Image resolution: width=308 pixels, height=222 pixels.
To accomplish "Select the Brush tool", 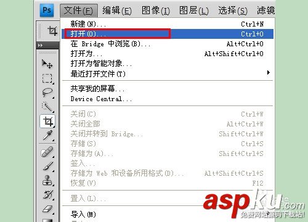I will click(48, 166).
